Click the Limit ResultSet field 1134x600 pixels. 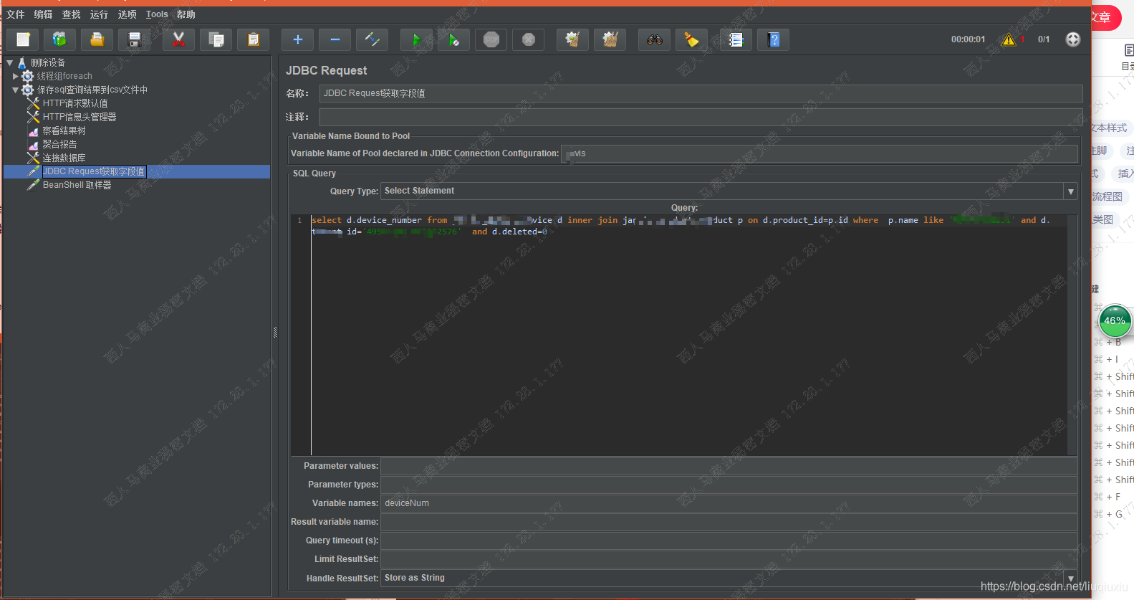pyautogui.click(x=729, y=559)
